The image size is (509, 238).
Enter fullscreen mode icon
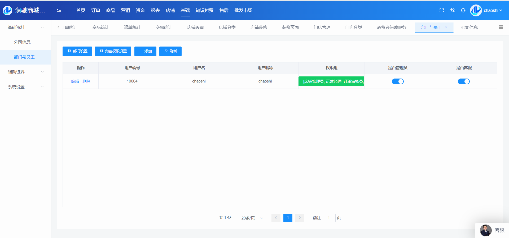tap(442, 10)
